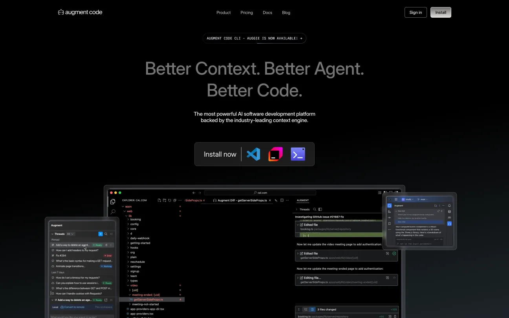Image resolution: width=509 pixels, height=318 pixels.
Task: Expand the Editing file... card
Action: [x=346, y=280]
